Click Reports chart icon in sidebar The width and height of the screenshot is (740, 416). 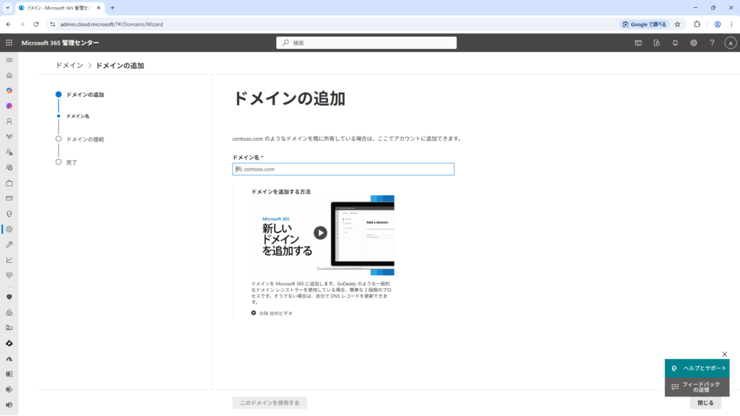tap(9, 260)
